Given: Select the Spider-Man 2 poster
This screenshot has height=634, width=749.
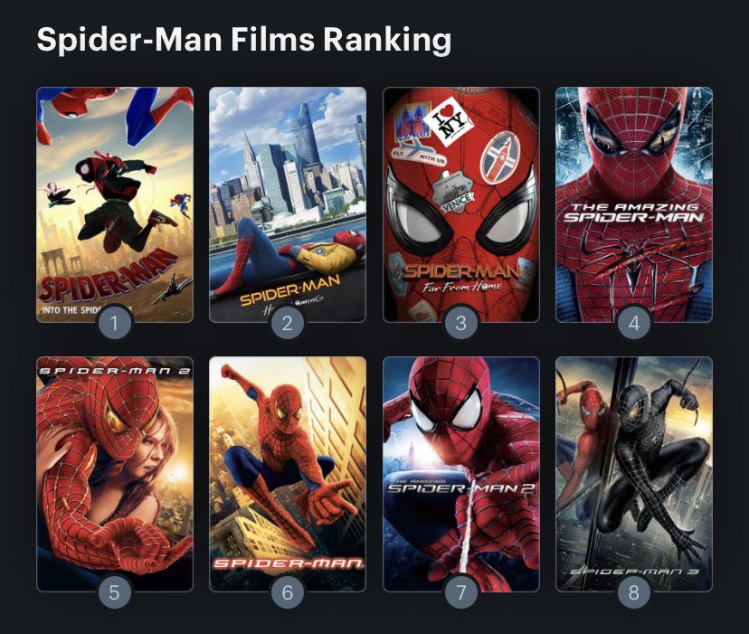Looking at the screenshot, I should click(x=115, y=474).
